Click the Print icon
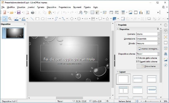The image size is (169, 103). [x=32, y=12]
